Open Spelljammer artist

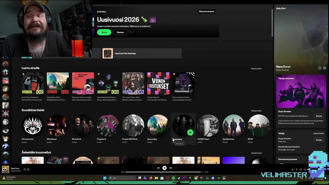[x=234, y=125]
